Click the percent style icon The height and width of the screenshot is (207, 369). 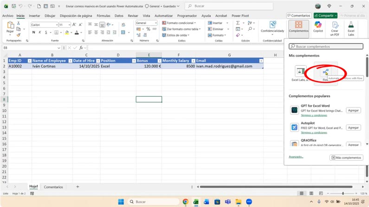pyautogui.click(x=148, y=29)
